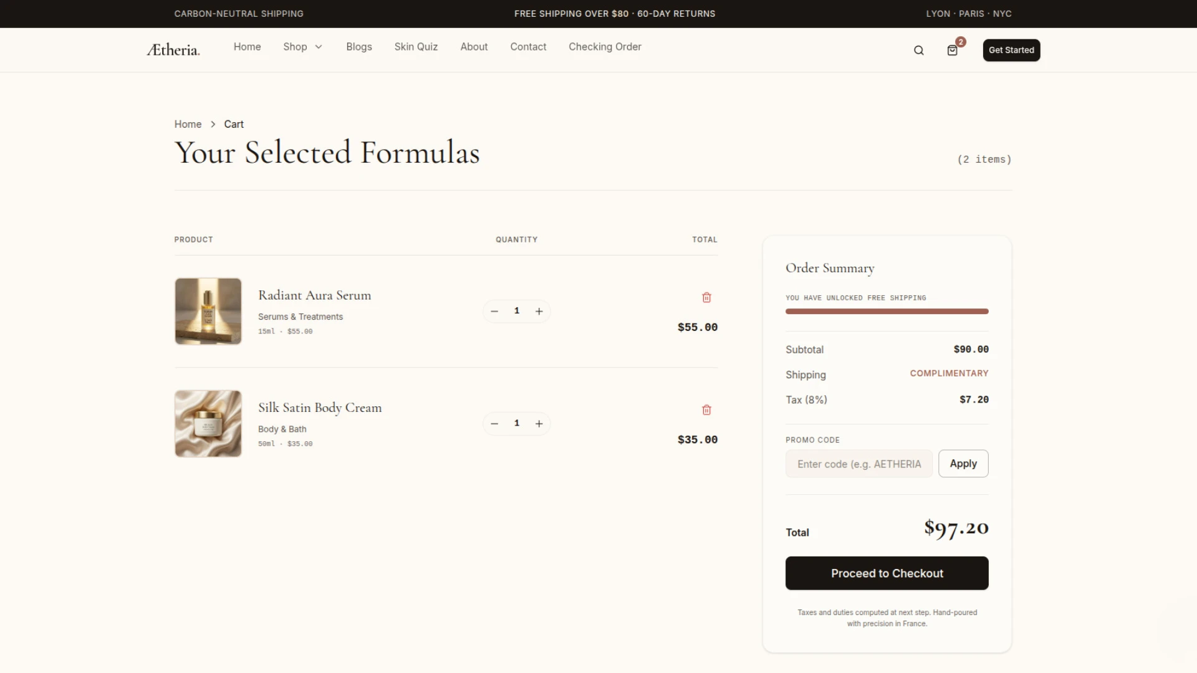1197x673 pixels.
Task: Click the $97.20 order total
Action: [956, 528]
